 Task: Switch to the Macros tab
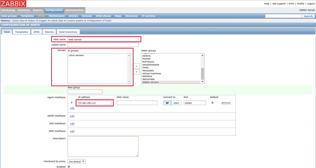[49, 32]
